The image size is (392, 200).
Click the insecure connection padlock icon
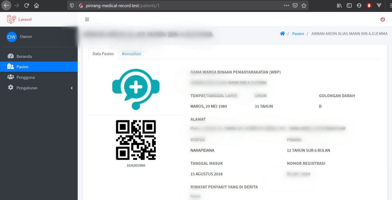click(81, 6)
